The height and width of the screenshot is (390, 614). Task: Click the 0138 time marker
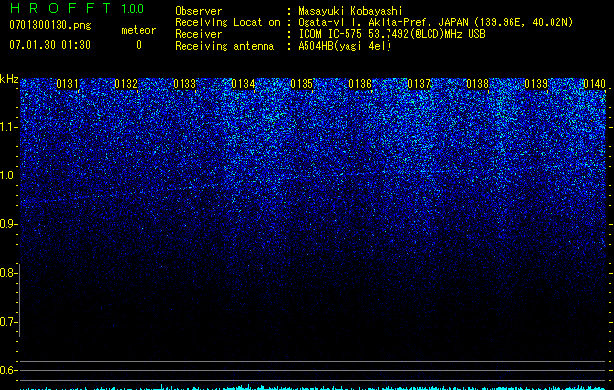[x=477, y=84]
